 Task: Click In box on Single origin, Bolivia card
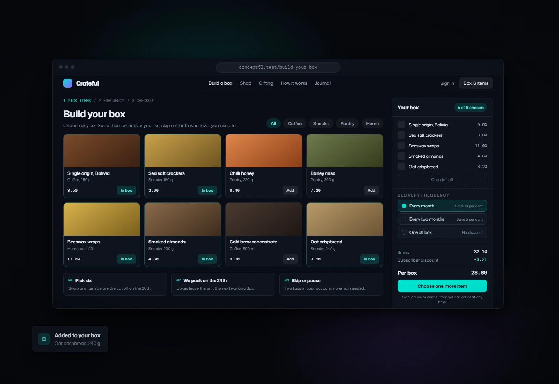pos(126,190)
